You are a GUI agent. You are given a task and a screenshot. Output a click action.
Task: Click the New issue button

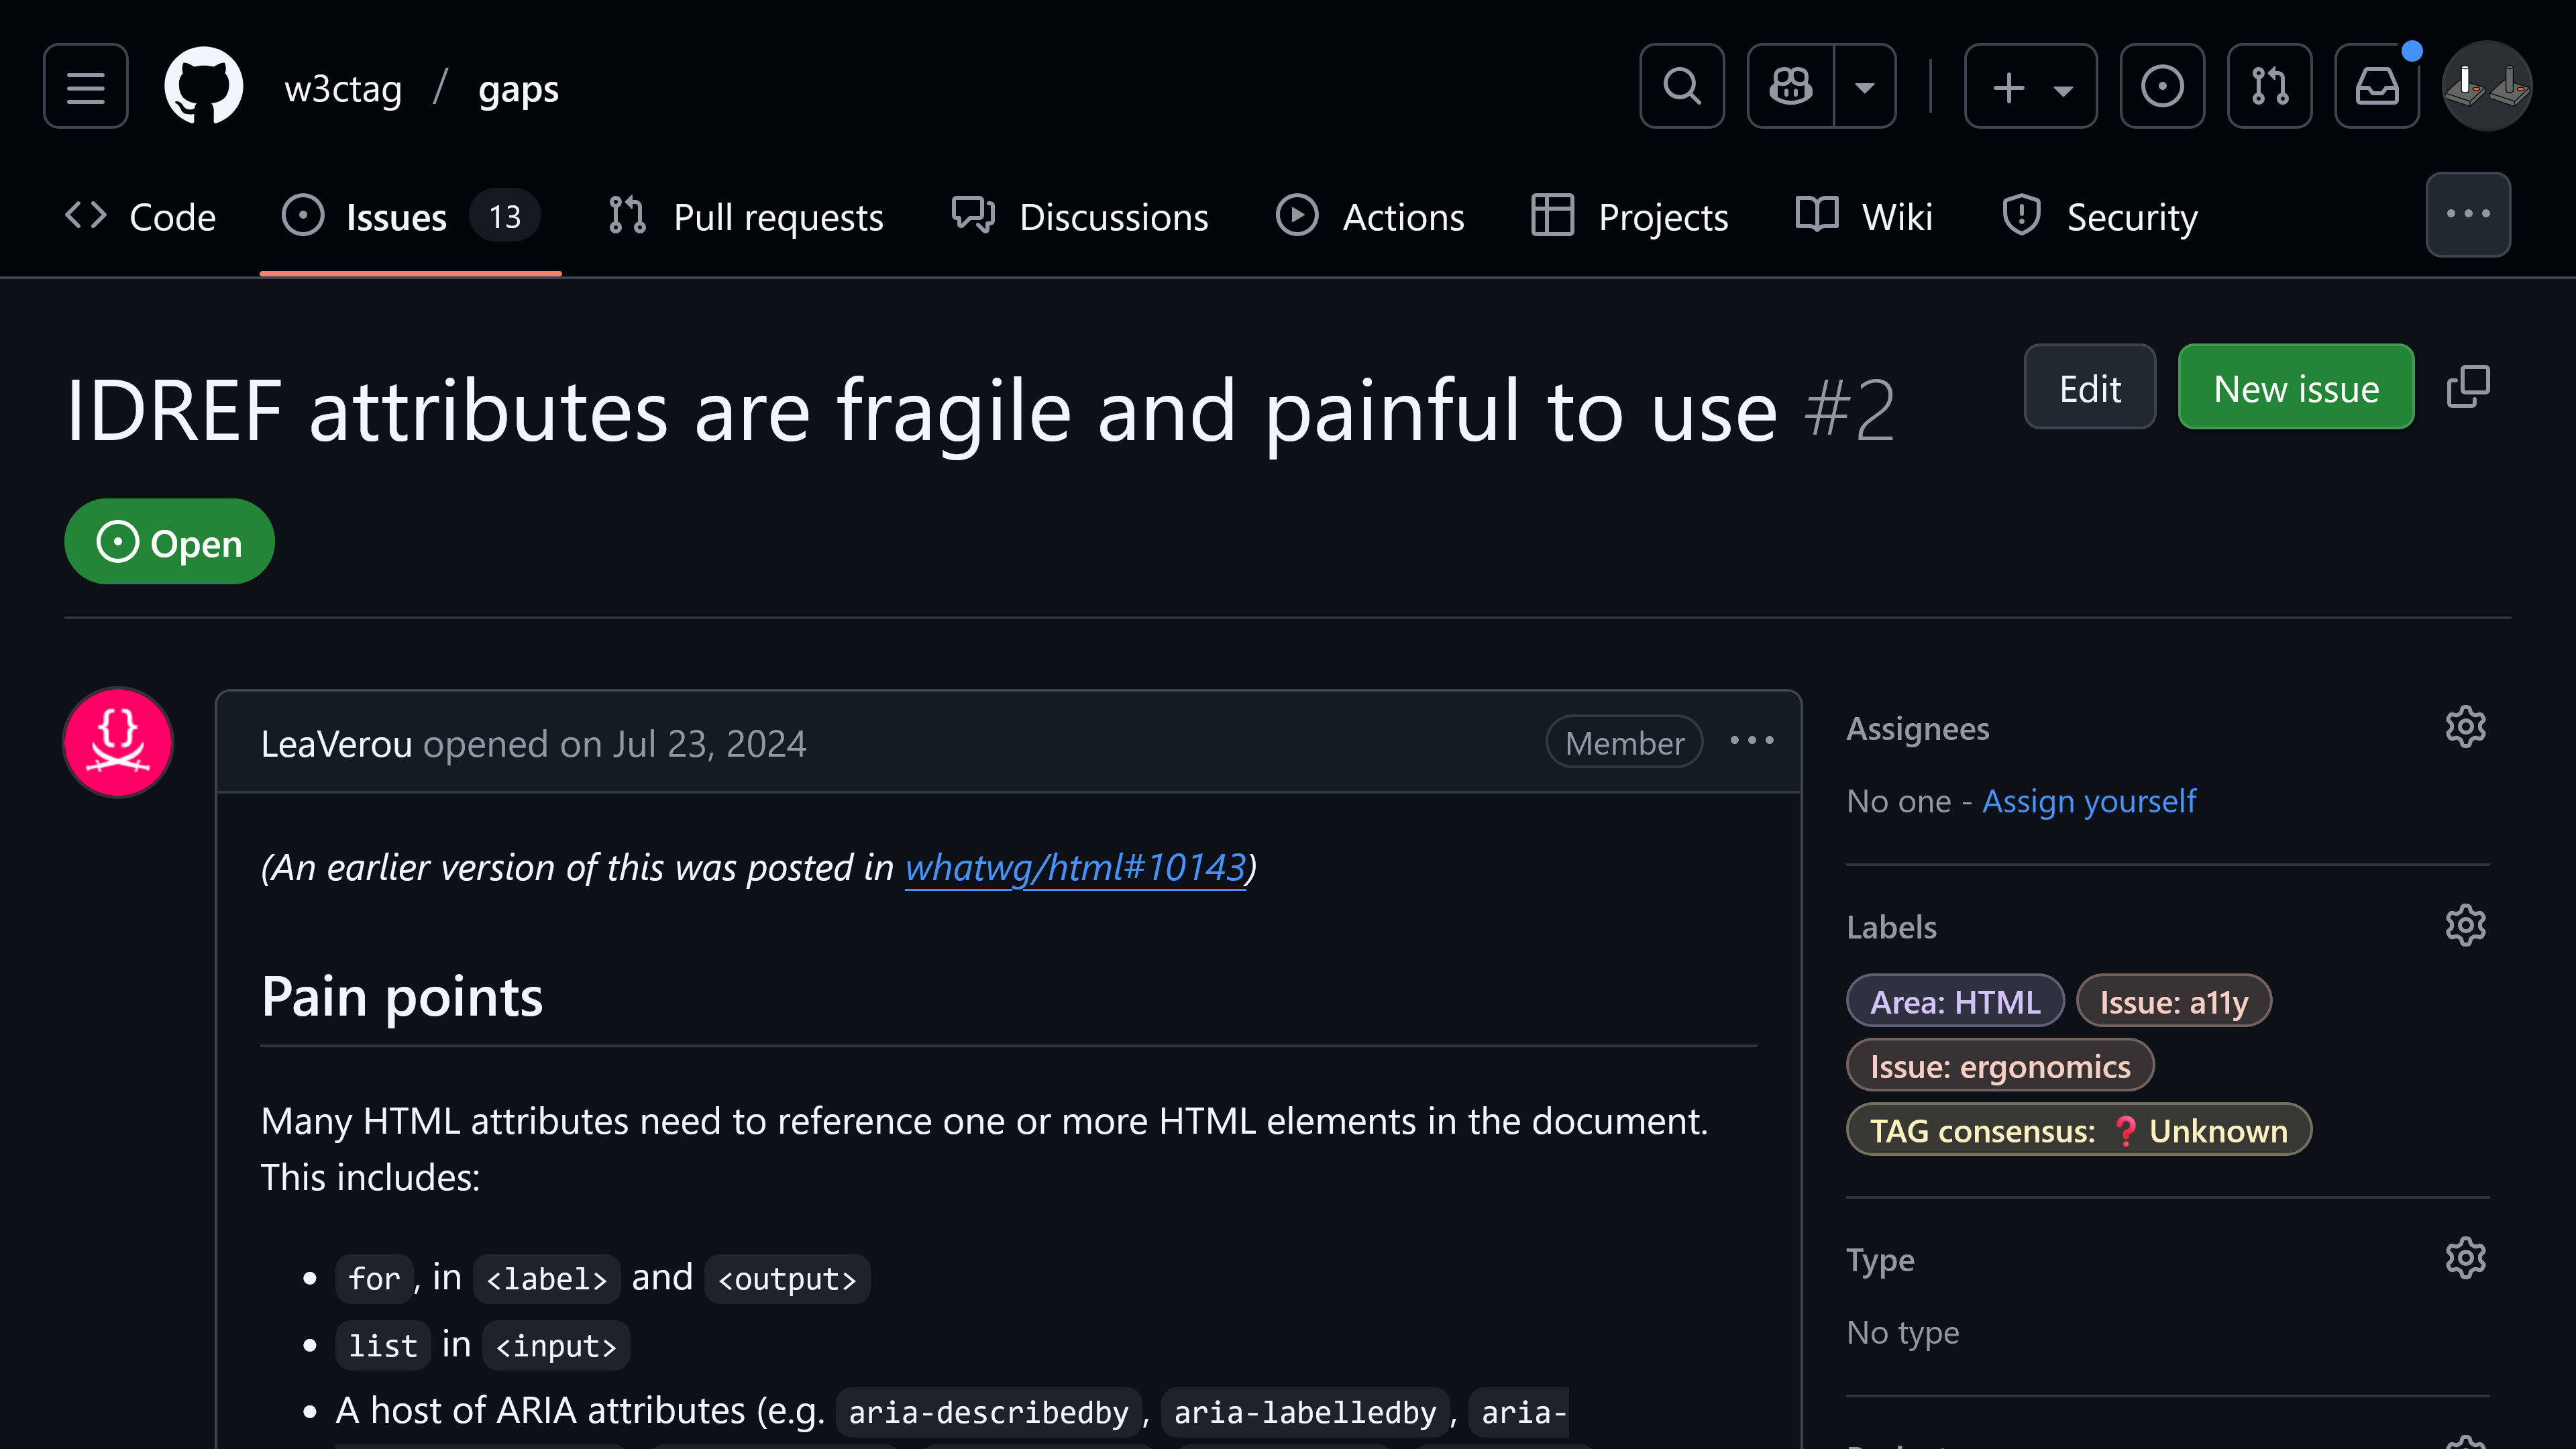[x=2296, y=387]
